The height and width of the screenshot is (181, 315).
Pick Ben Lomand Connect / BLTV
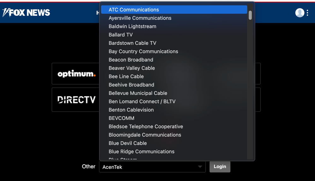point(142,101)
